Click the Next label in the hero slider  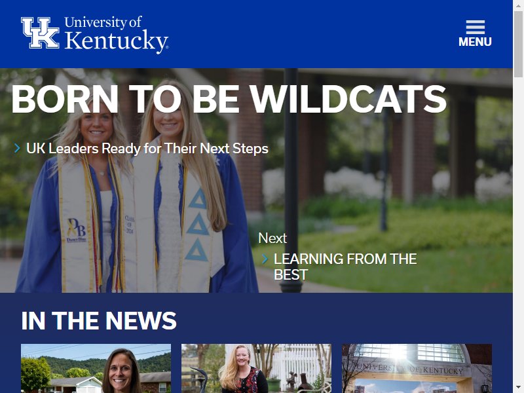[x=272, y=238]
